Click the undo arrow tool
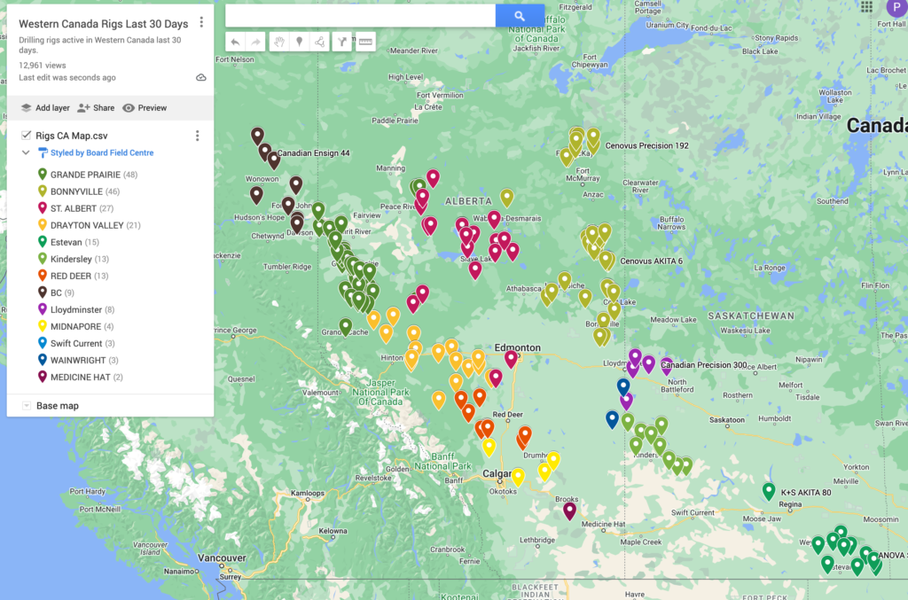 click(235, 42)
